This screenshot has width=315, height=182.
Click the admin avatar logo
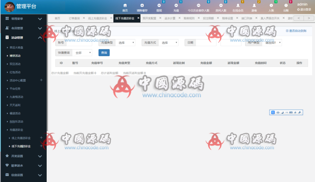10,7
